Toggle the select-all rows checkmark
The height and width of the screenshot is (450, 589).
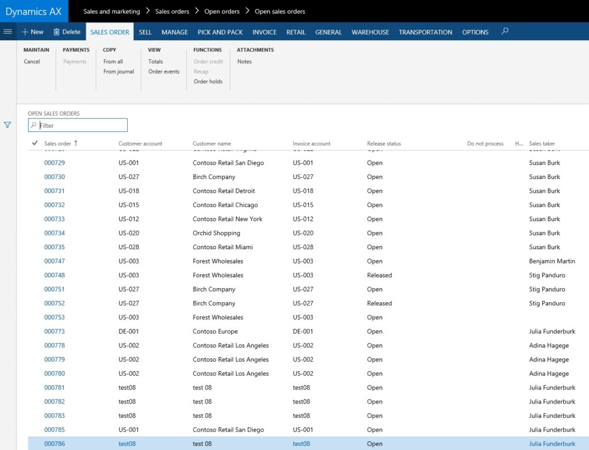point(35,143)
